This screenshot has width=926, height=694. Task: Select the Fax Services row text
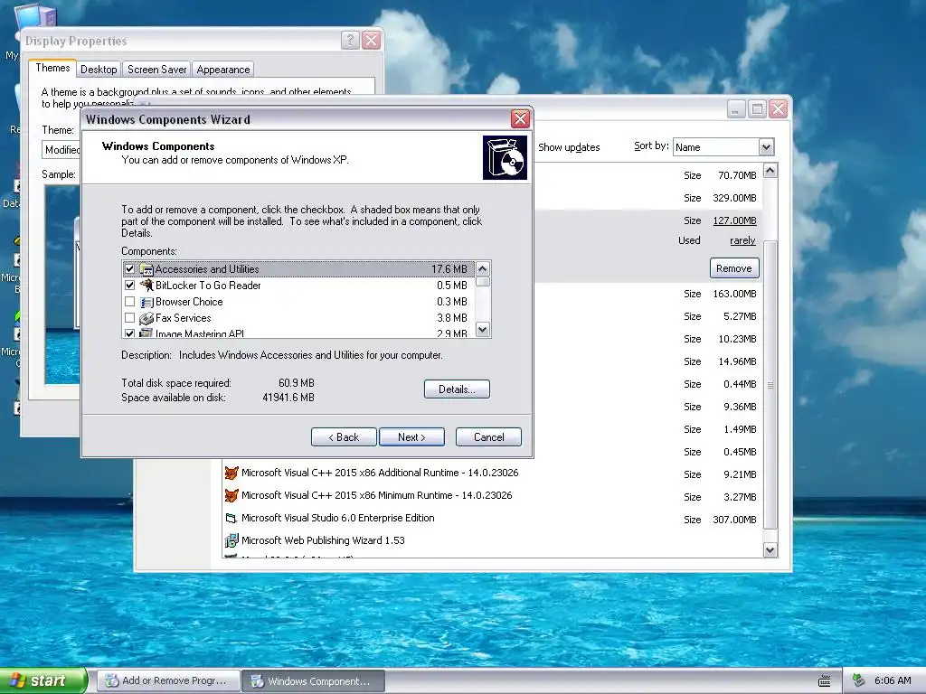click(183, 318)
